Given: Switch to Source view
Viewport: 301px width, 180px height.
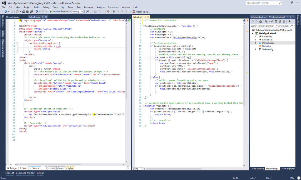Looking at the screenshot, I should (35, 168).
